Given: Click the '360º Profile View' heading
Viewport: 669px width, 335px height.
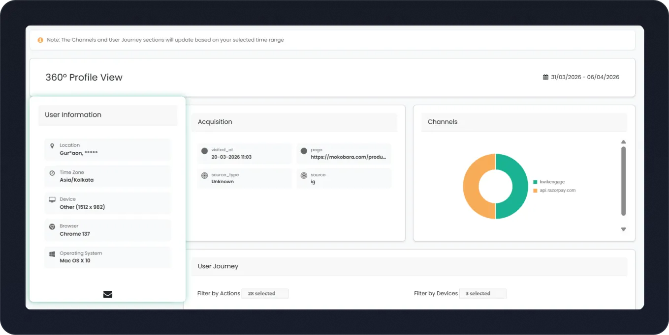Looking at the screenshot, I should point(84,77).
